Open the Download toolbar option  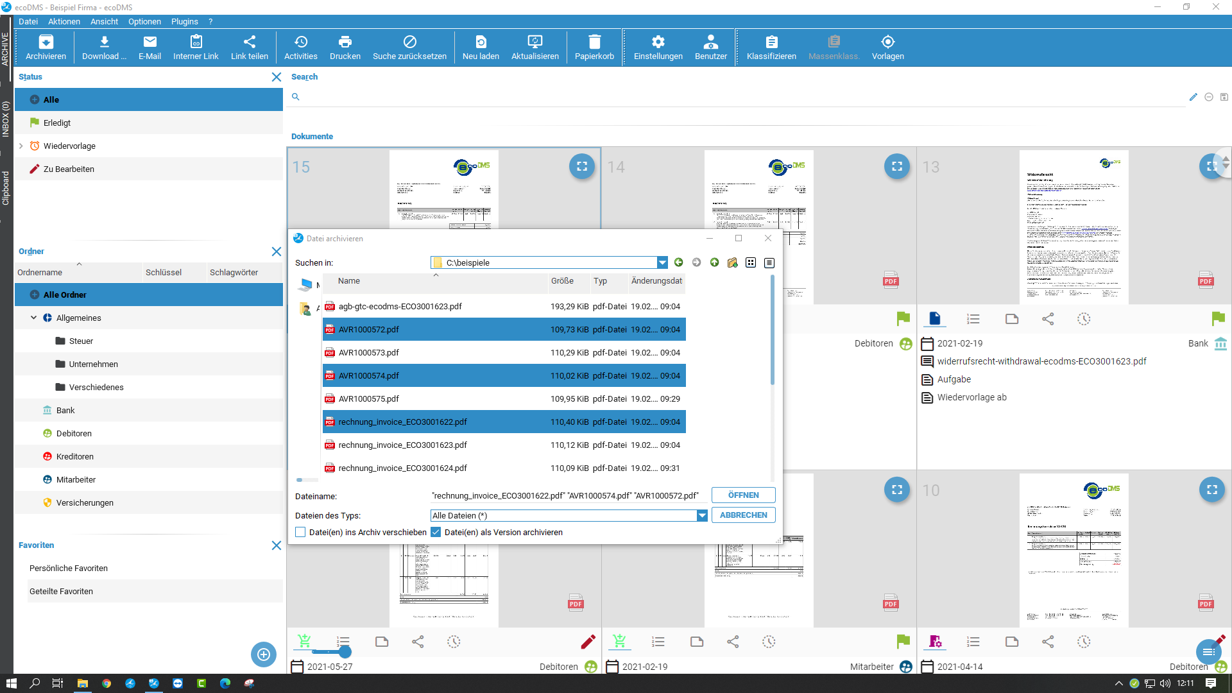tap(104, 47)
